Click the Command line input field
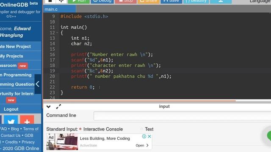Viewport: 271px width, 152px height. 183,116
